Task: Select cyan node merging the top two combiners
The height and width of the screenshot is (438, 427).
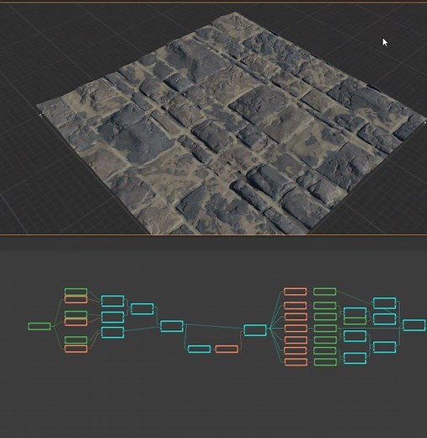Action: 142,309
